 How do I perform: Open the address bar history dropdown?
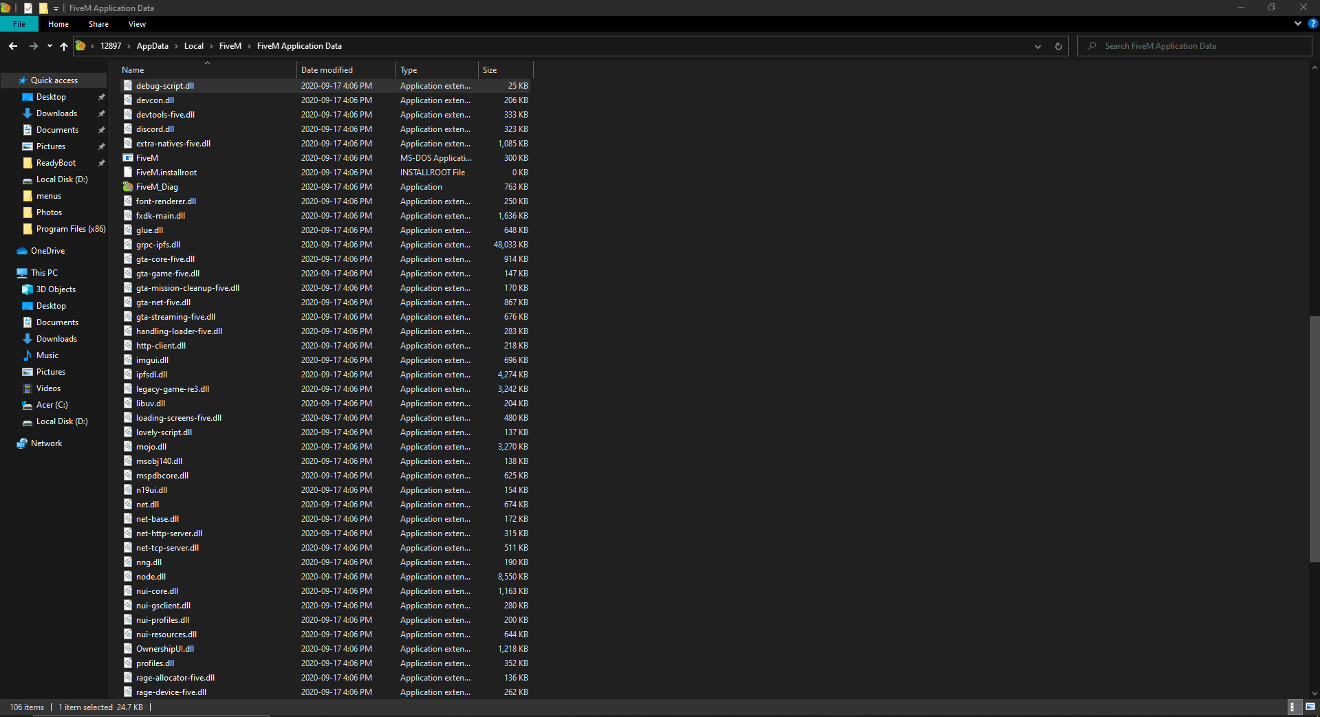[x=1037, y=46]
